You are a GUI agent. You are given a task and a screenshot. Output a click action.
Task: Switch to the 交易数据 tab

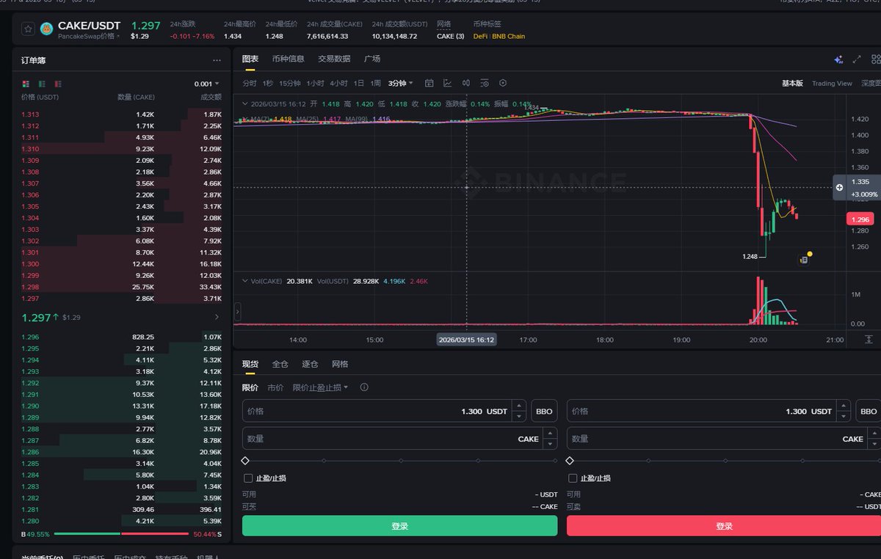click(334, 59)
